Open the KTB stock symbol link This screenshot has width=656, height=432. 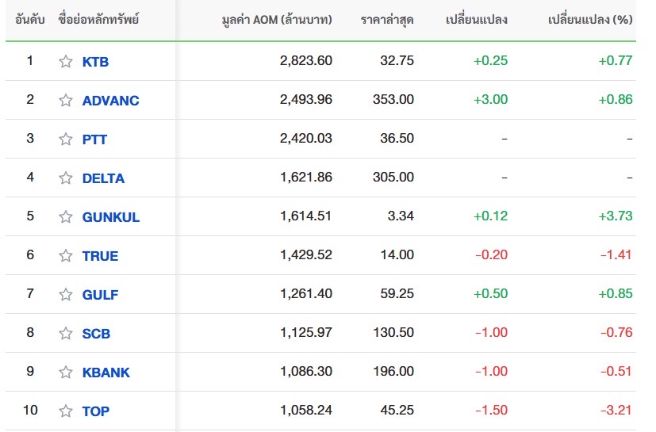[x=95, y=62]
